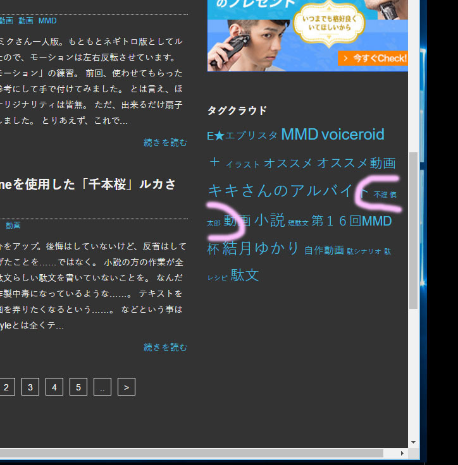The image size is (458, 465).
Task: Follow 続きを読む for the 千本桜 post
Action: point(166,347)
